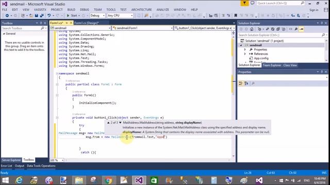Open Internet Explorer from taskbar
This screenshot has height=185, width=330.
19,180
